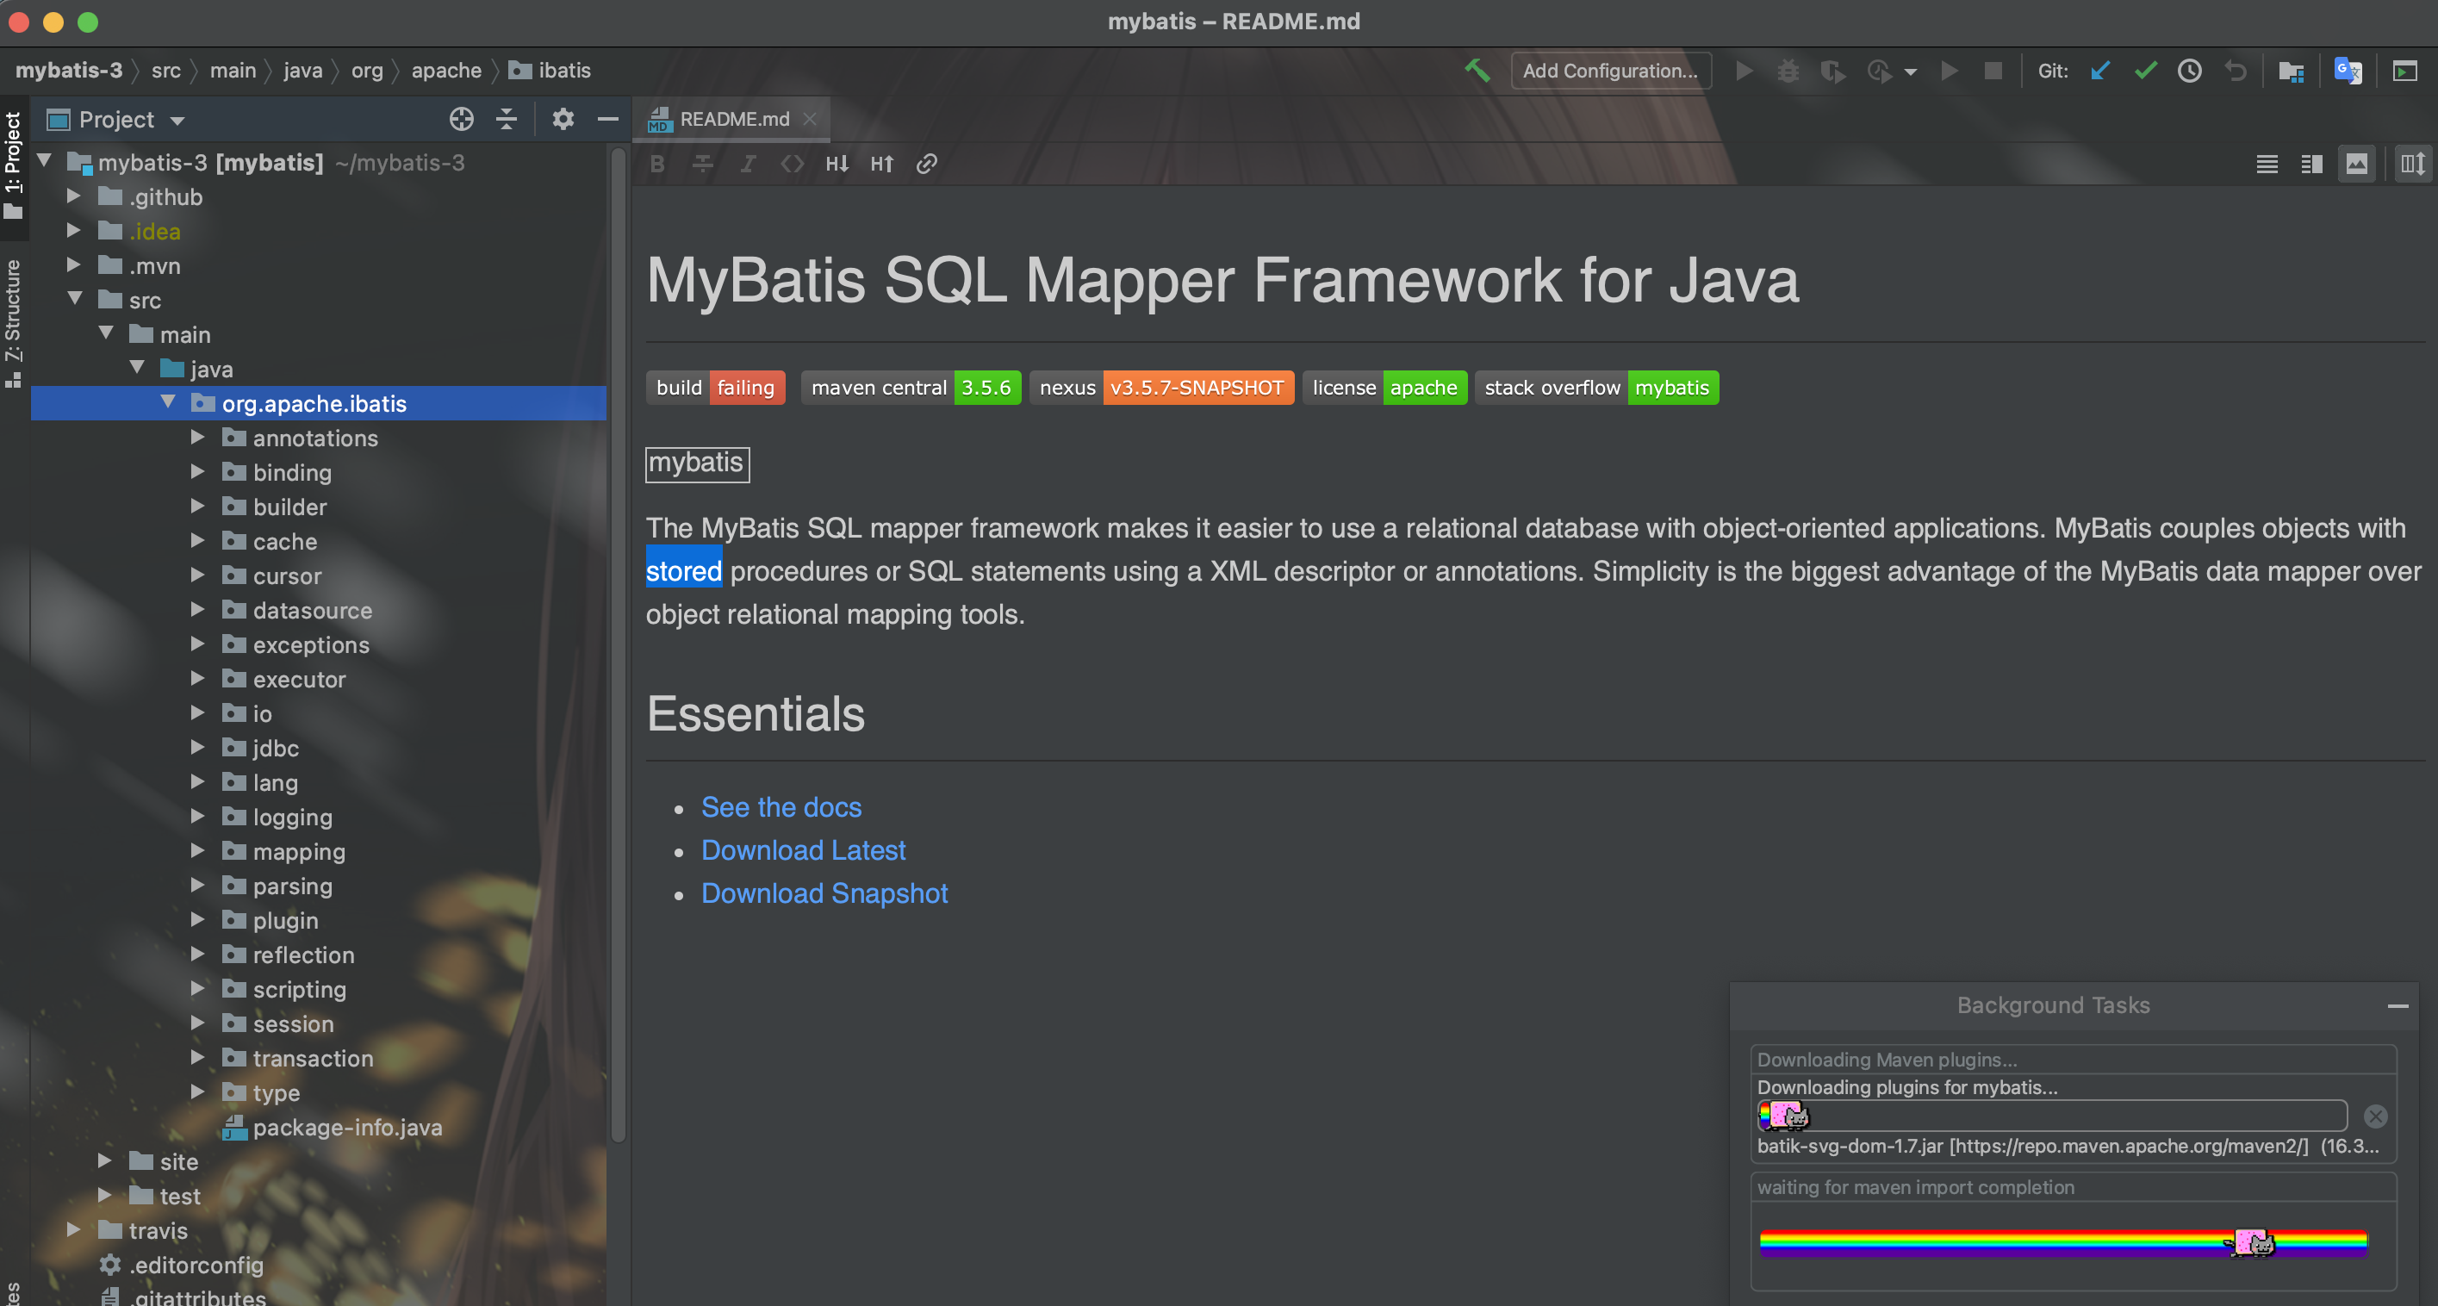Screen dimensions: 2438x1306
Task: Click the Git update project arrow
Action: [x=2100, y=71]
